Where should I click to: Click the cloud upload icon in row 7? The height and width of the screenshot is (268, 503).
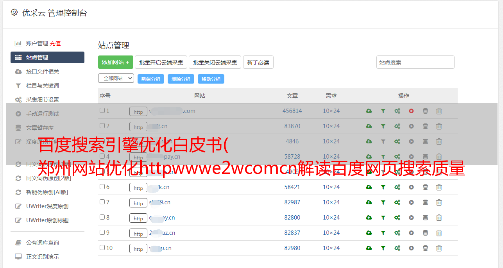click(369, 202)
